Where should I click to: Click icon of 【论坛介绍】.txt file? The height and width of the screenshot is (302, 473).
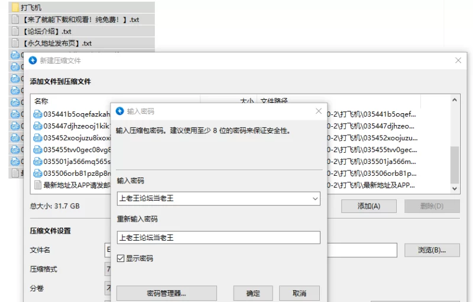15,31
